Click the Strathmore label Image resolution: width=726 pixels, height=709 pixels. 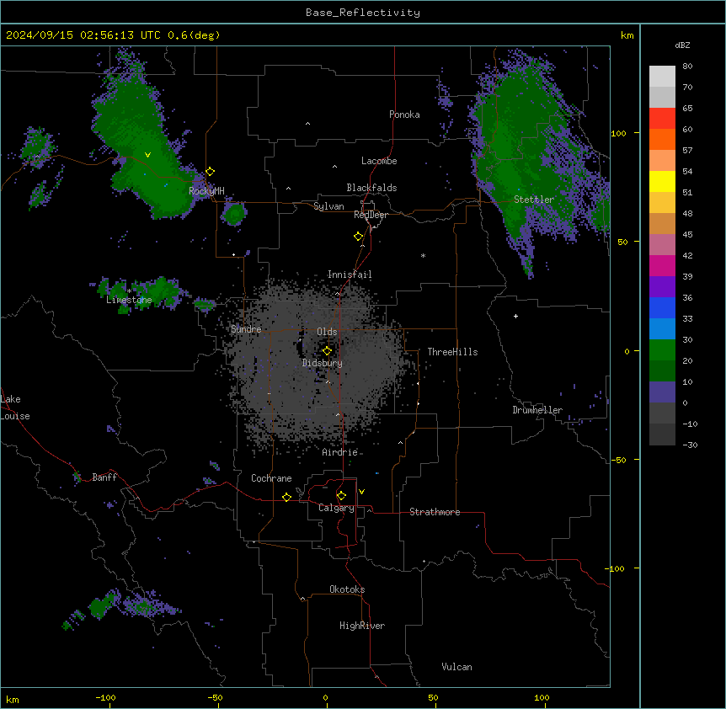(x=435, y=512)
